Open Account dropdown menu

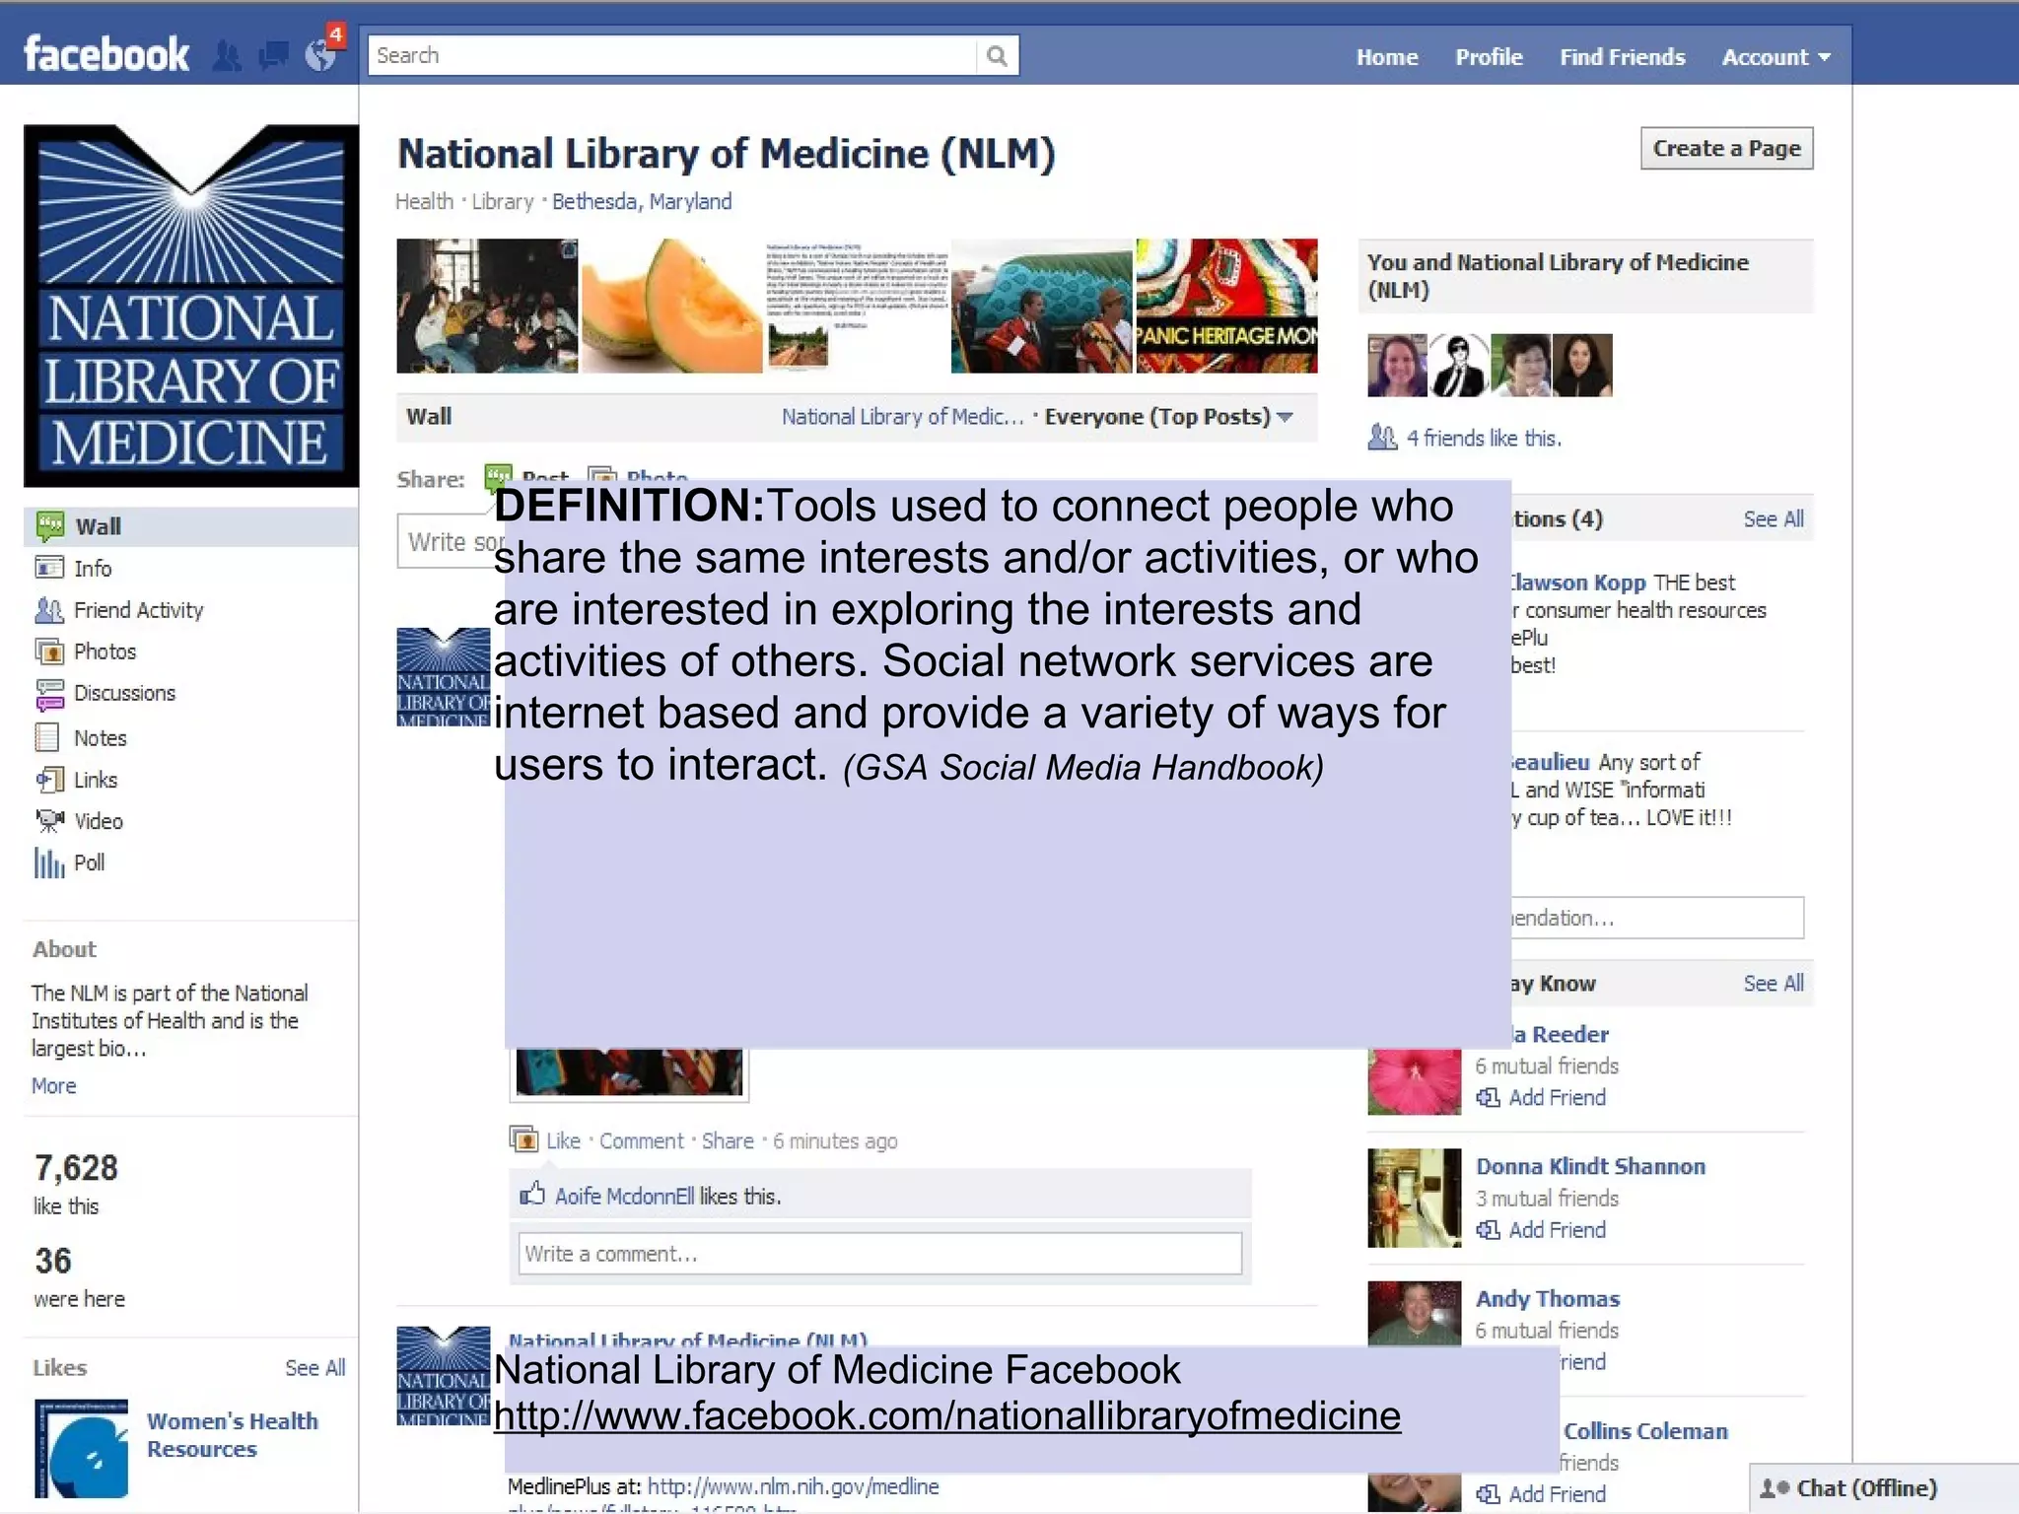tap(1775, 57)
